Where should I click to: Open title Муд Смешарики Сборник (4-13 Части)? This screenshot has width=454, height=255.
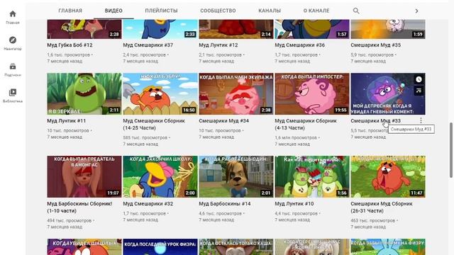[306, 125]
